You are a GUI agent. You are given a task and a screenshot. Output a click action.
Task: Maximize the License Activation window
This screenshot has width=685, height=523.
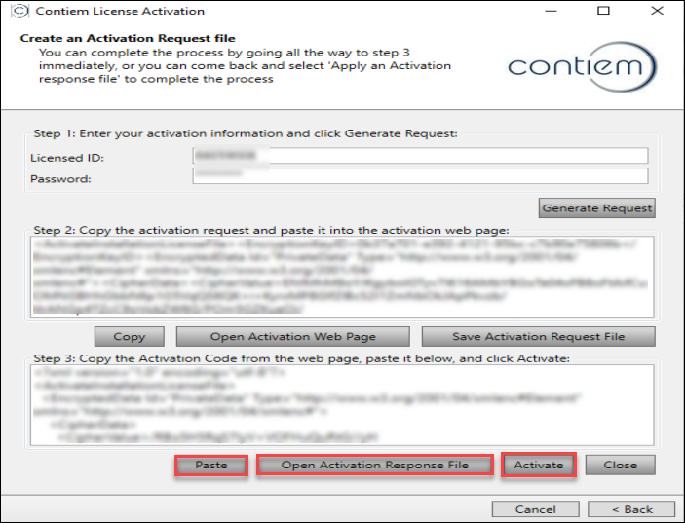[x=604, y=12]
